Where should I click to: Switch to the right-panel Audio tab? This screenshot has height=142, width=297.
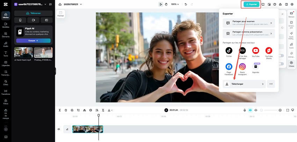[291, 46]
